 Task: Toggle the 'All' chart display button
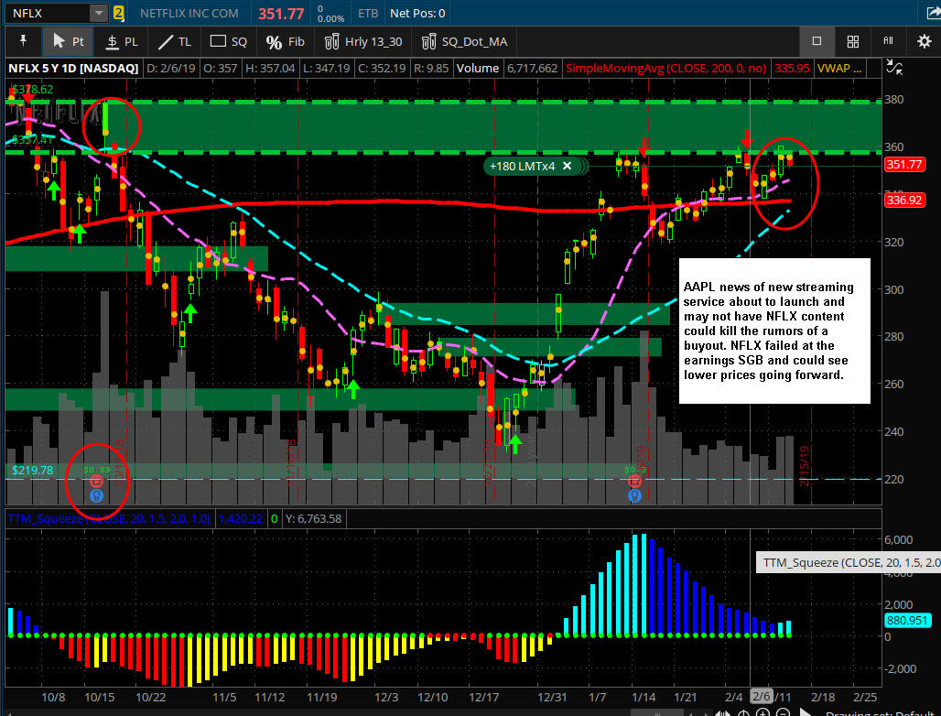[888, 41]
